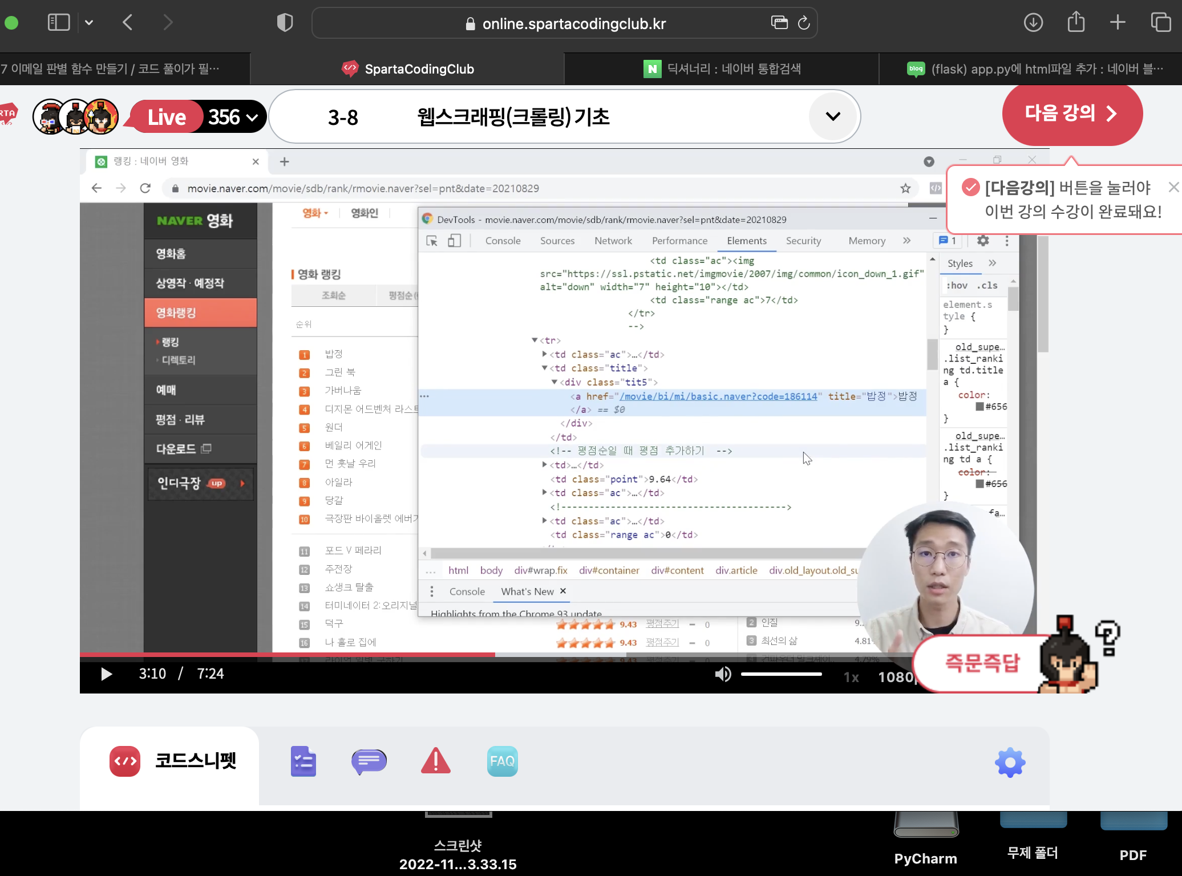Switch to DevTools Console tab
Viewport: 1182px width, 876px height.
pyautogui.click(x=503, y=241)
